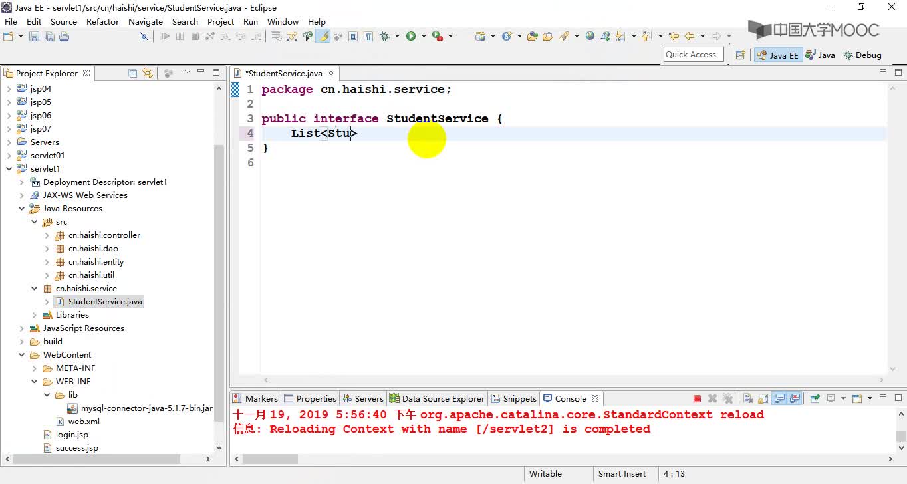Open the Run button dropdown arrow
907x484 pixels.
pyautogui.click(x=424, y=36)
